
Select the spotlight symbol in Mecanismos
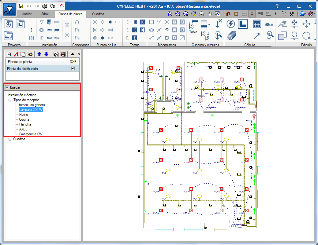click(167, 30)
